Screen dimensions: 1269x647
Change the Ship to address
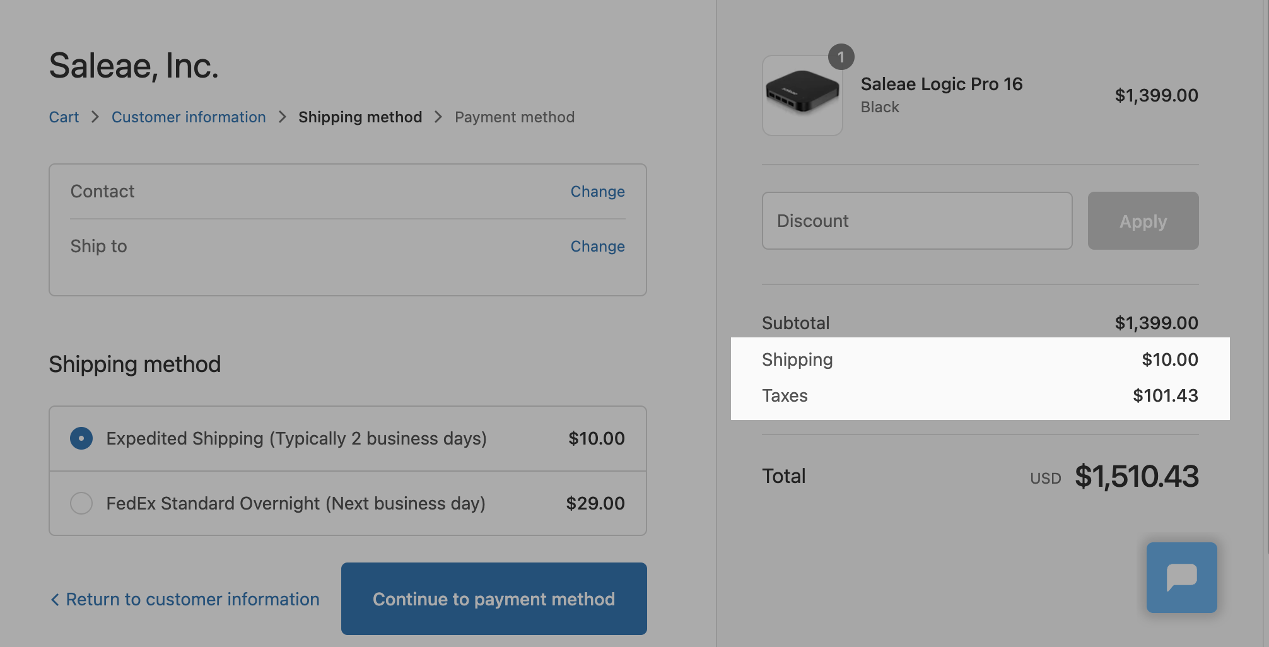[597, 247]
